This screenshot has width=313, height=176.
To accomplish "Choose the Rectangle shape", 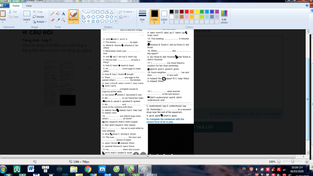I will (98, 12).
